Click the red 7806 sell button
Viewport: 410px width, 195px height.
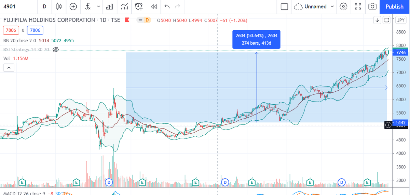11,30
